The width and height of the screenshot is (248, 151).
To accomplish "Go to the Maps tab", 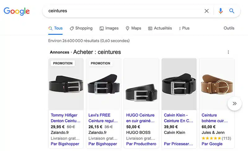I will (x=133, y=28).
